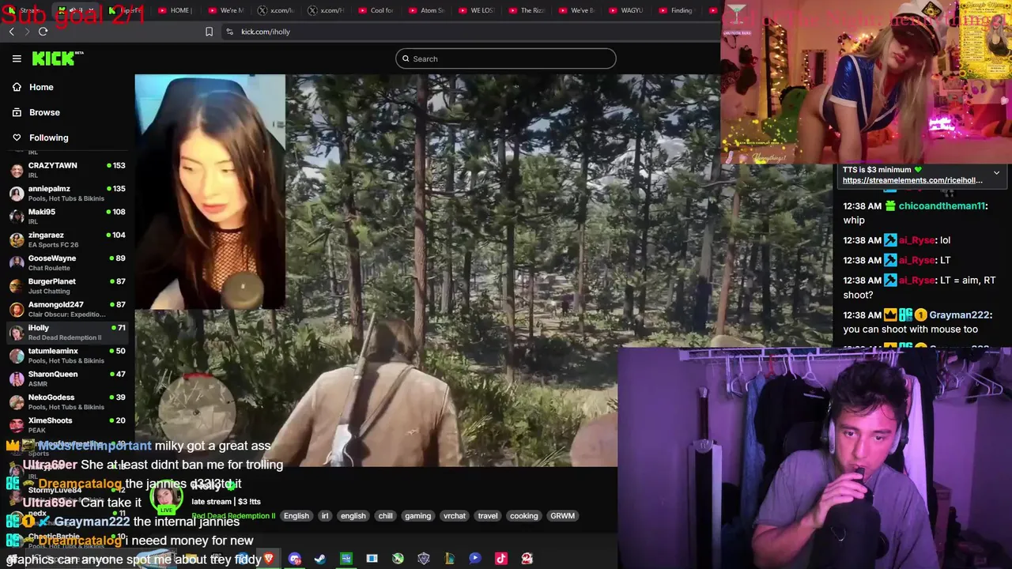Open the Kick hamburger menu
This screenshot has height=569, width=1012.
pos(17,58)
